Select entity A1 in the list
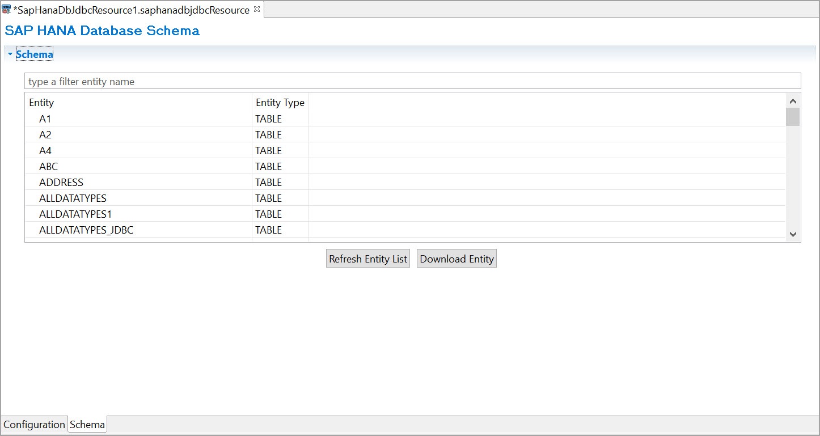 45,118
